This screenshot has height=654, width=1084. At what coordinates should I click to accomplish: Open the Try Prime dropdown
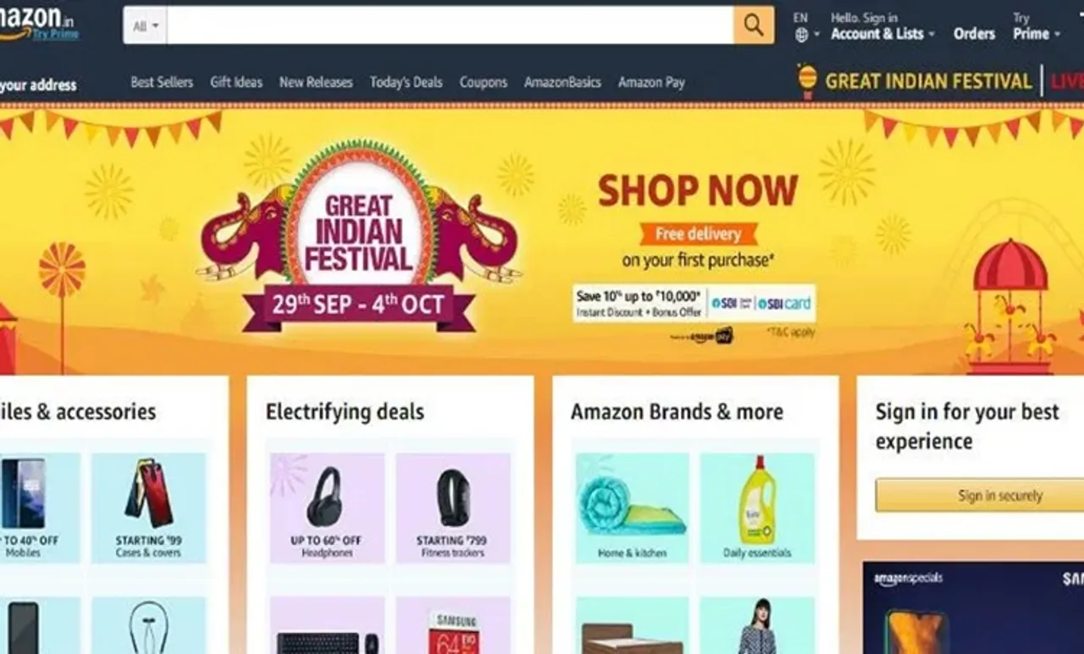click(x=1036, y=26)
